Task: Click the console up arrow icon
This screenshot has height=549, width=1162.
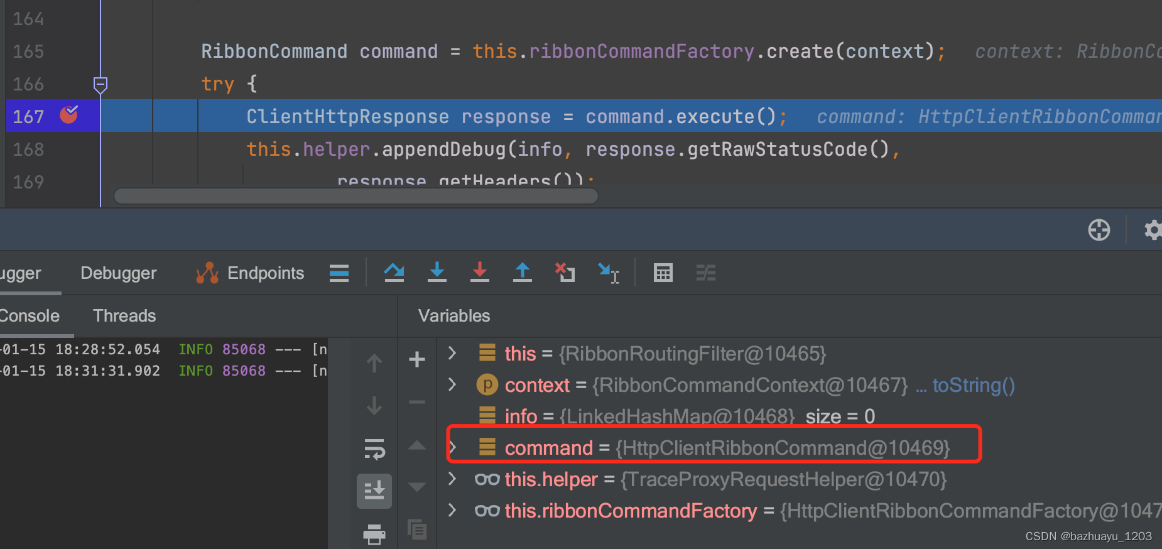Action: click(x=374, y=363)
